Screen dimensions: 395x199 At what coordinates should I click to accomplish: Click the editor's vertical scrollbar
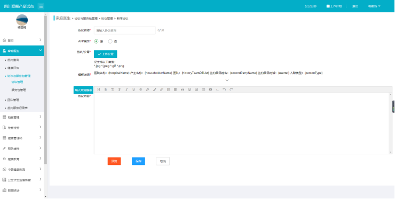(391, 123)
